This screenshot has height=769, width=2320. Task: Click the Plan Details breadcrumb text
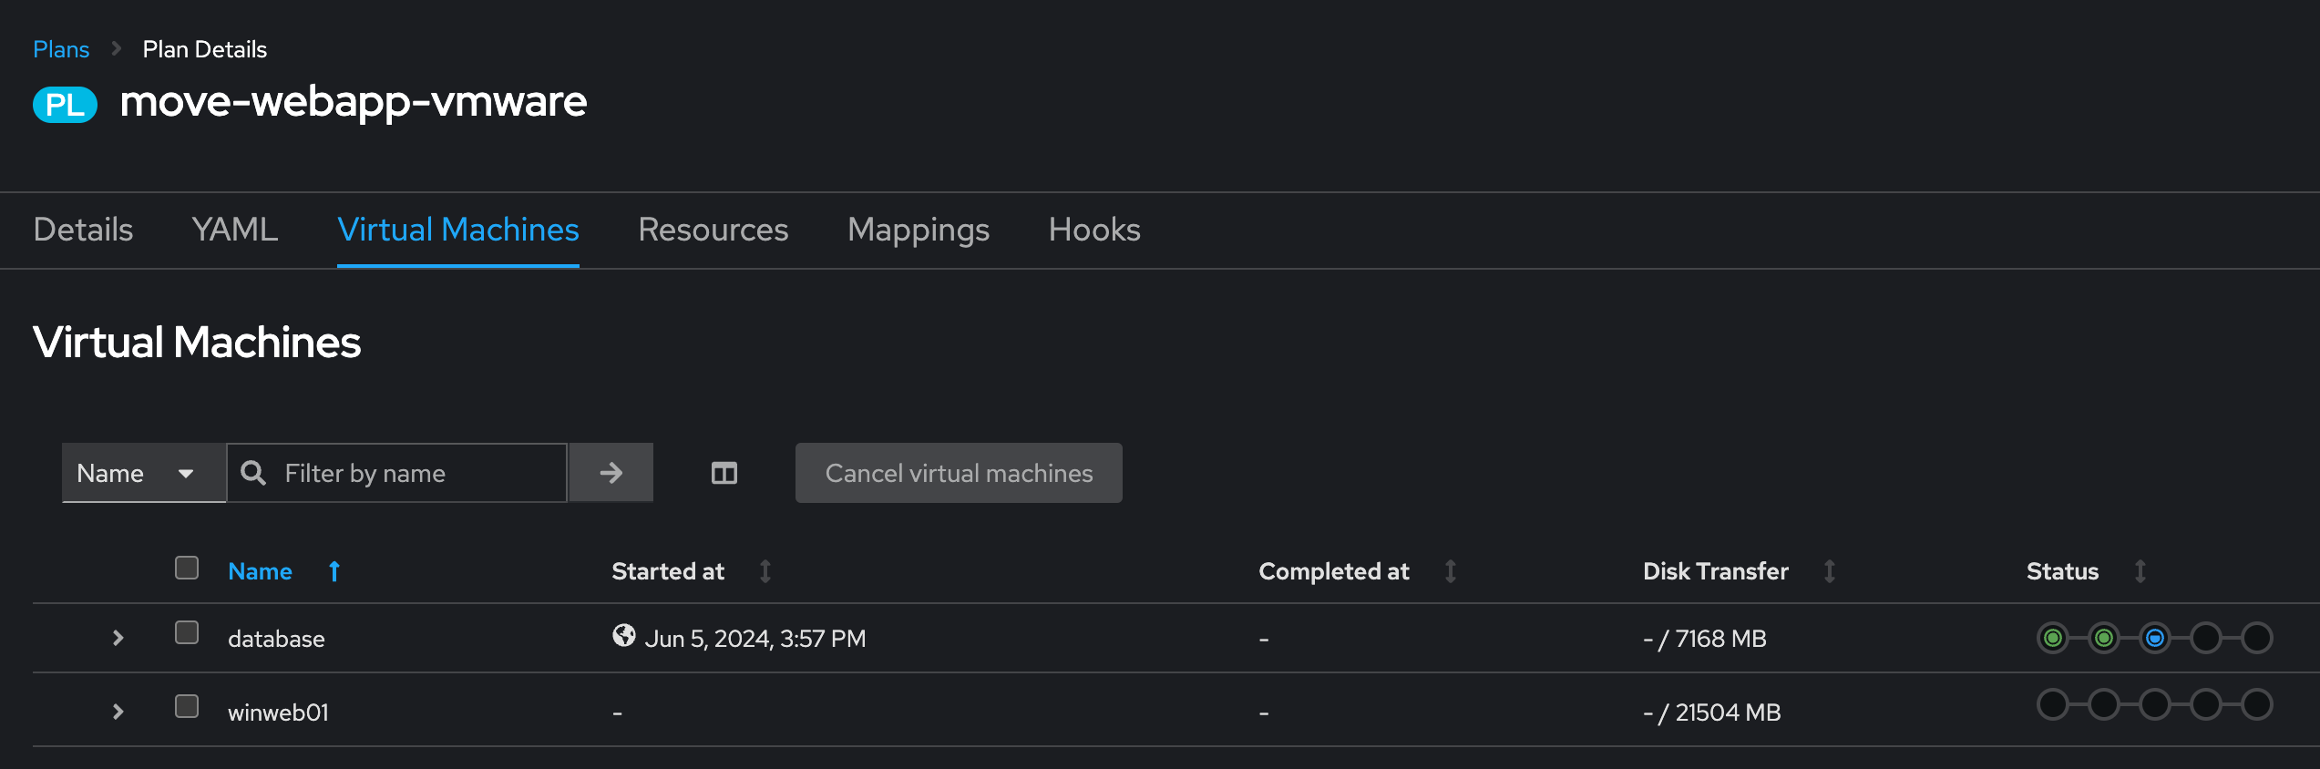pos(205,49)
